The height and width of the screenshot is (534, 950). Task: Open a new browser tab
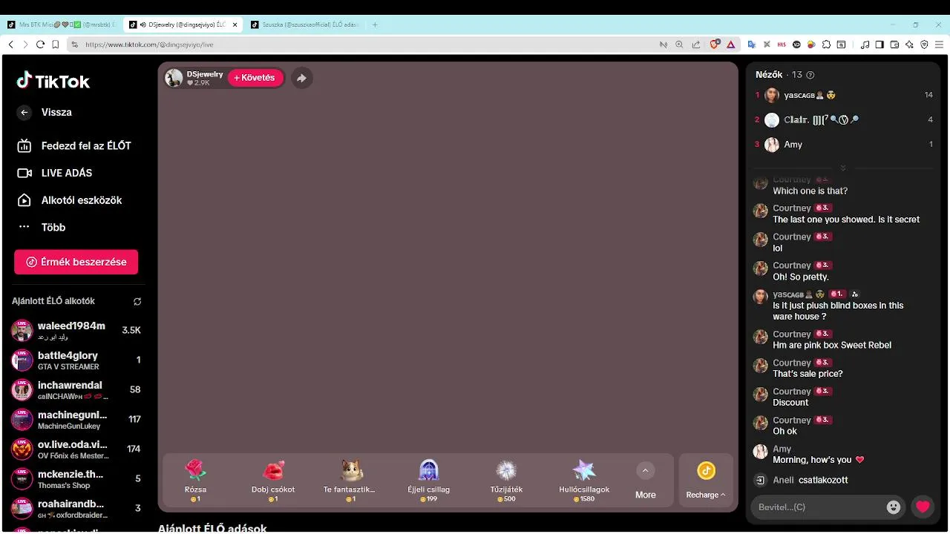[x=375, y=24]
